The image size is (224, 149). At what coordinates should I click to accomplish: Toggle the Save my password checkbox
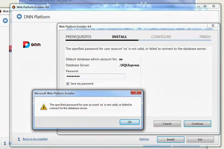[68, 84]
